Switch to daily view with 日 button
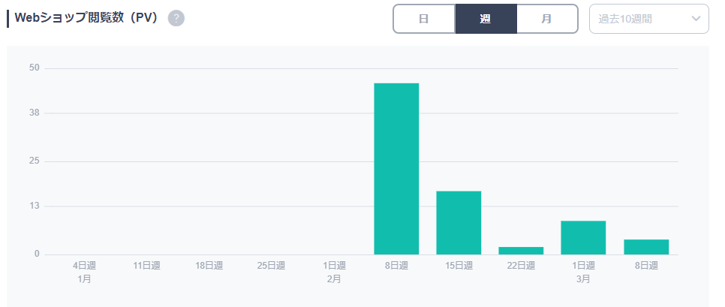The width and height of the screenshot is (725, 307). (x=424, y=19)
